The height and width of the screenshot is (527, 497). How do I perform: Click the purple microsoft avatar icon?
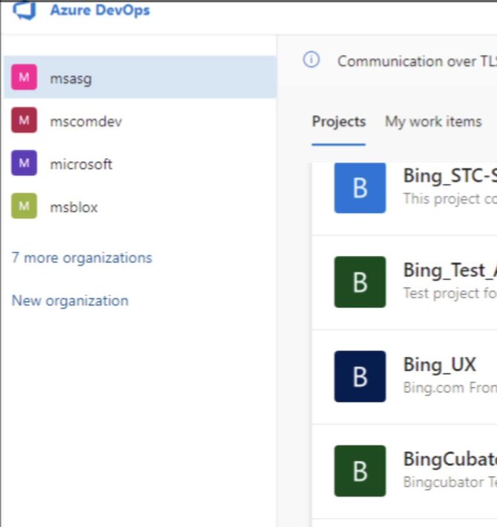(x=24, y=163)
